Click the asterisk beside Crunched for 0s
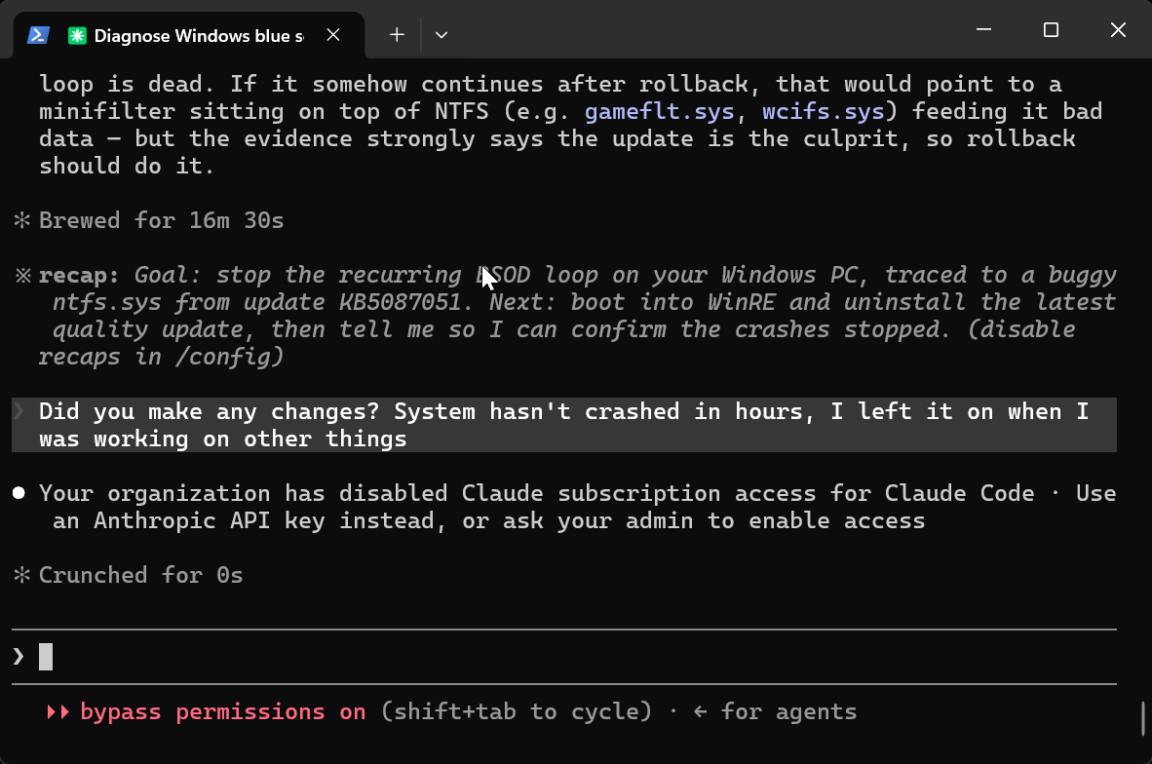The image size is (1152, 764). click(x=22, y=575)
